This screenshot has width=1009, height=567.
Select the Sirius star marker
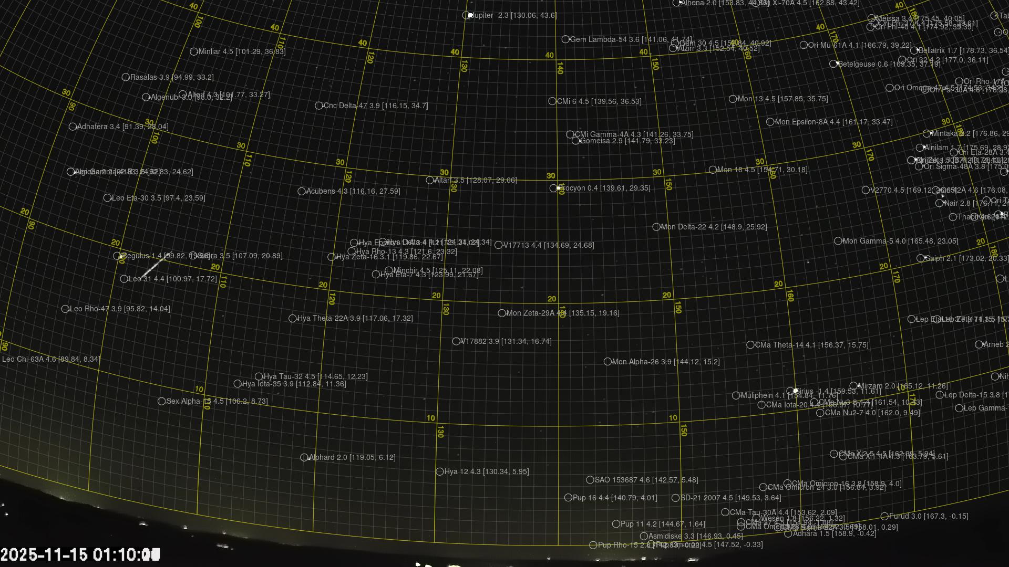pyautogui.click(x=790, y=391)
